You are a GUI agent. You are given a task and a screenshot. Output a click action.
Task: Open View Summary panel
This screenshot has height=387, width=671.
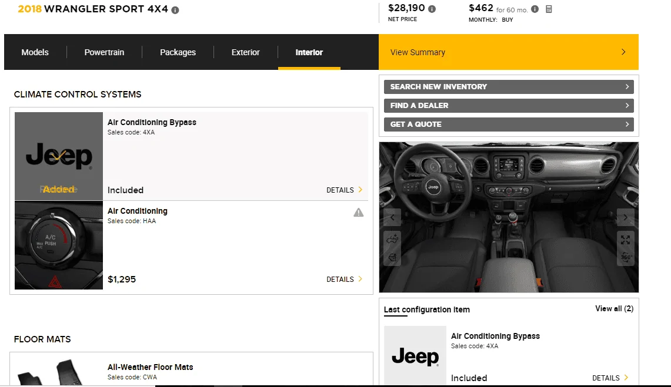tap(508, 52)
